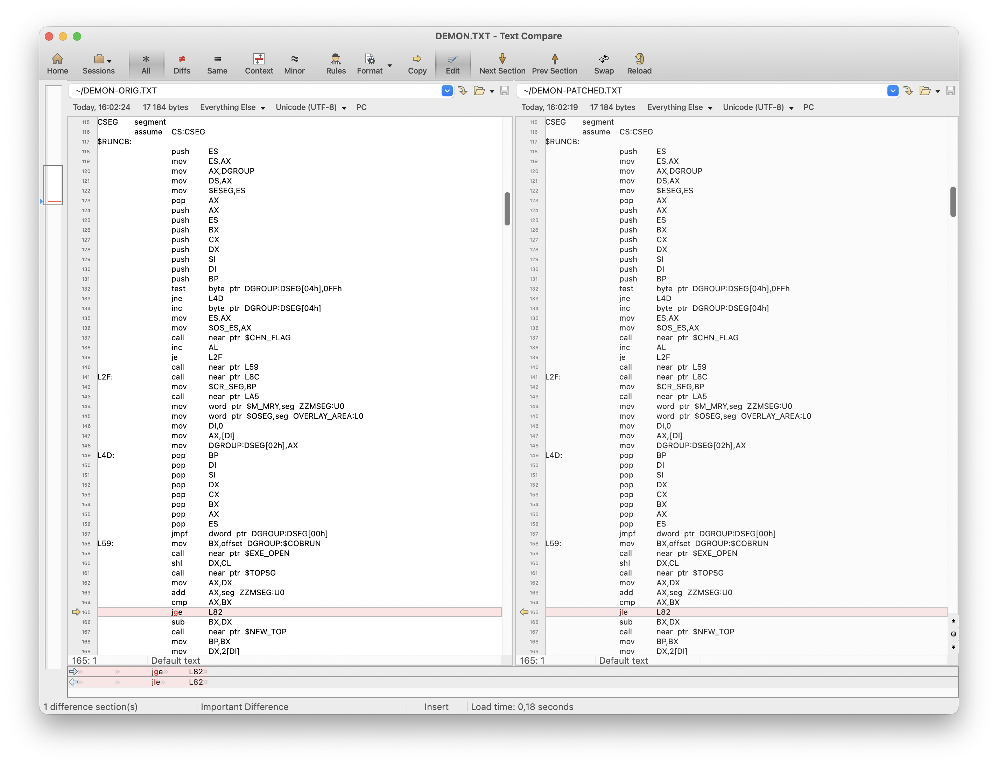998x766 pixels.
Task: Reload the comparison files
Action: point(639,63)
